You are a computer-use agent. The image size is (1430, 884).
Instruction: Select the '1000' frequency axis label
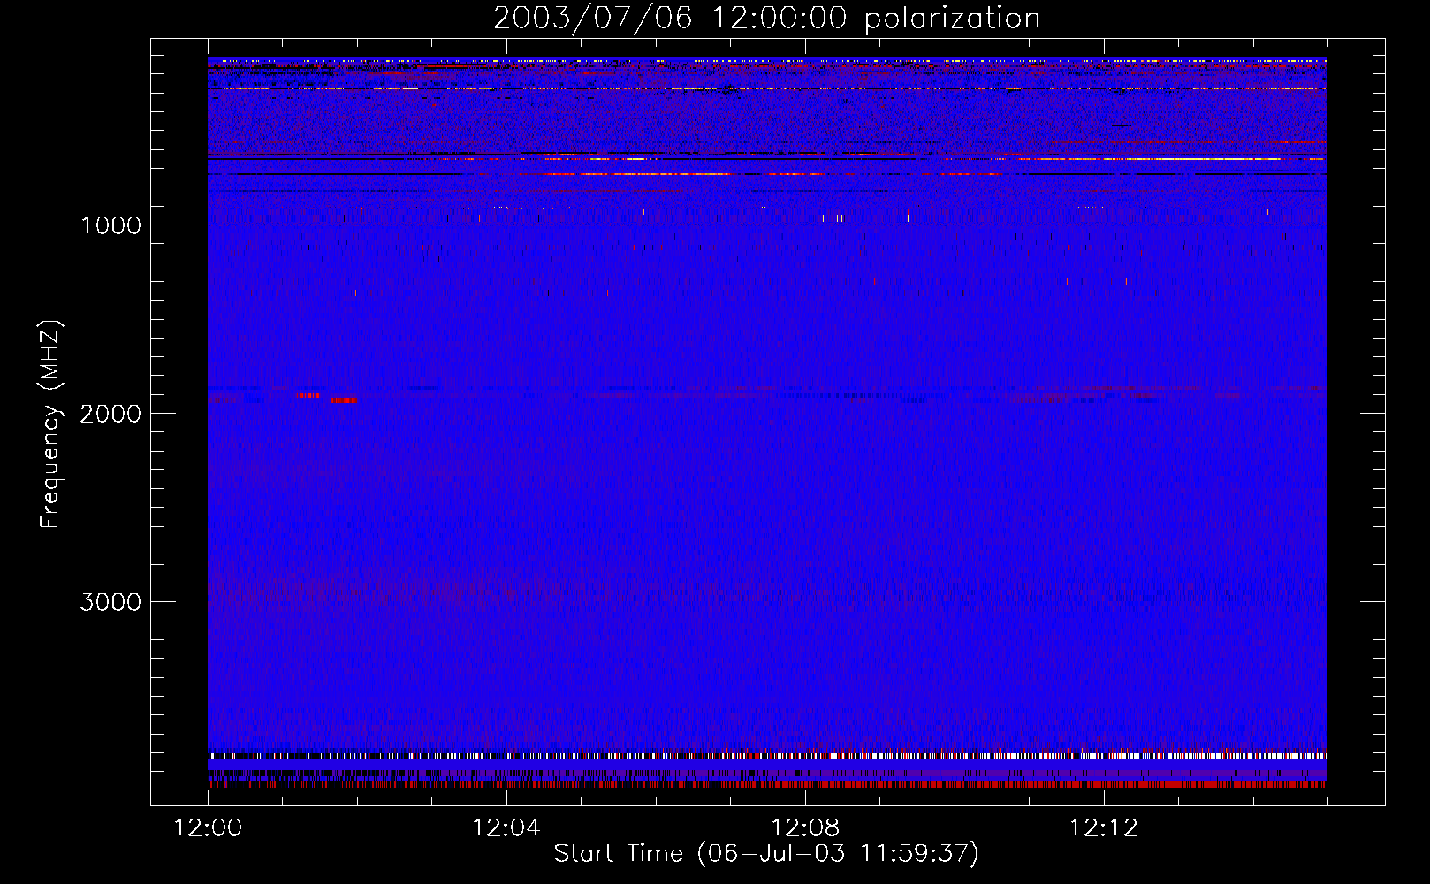(x=110, y=225)
